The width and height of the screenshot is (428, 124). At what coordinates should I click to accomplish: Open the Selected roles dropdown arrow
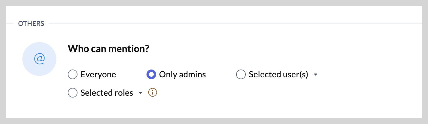tap(140, 93)
